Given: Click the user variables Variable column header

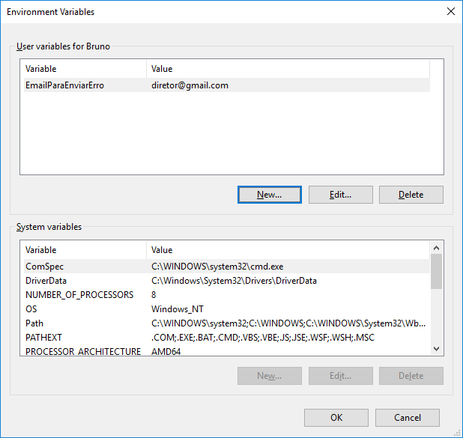Looking at the screenshot, I should pyautogui.click(x=85, y=69).
